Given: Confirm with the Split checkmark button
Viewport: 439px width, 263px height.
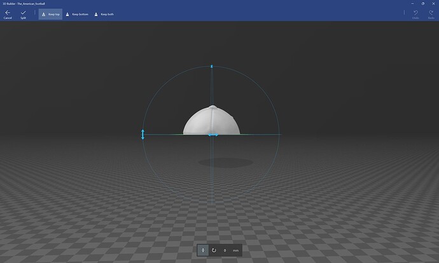Looking at the screenshot, I should pos(24,15).
